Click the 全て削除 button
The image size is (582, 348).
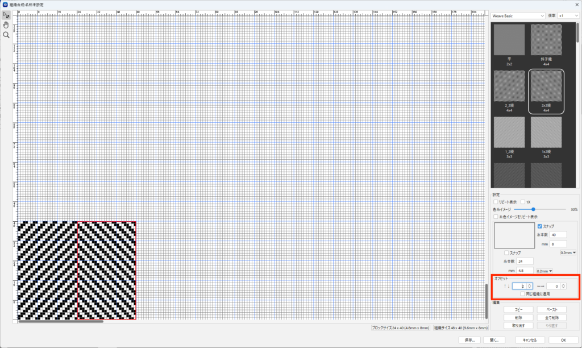coord(551,317)
